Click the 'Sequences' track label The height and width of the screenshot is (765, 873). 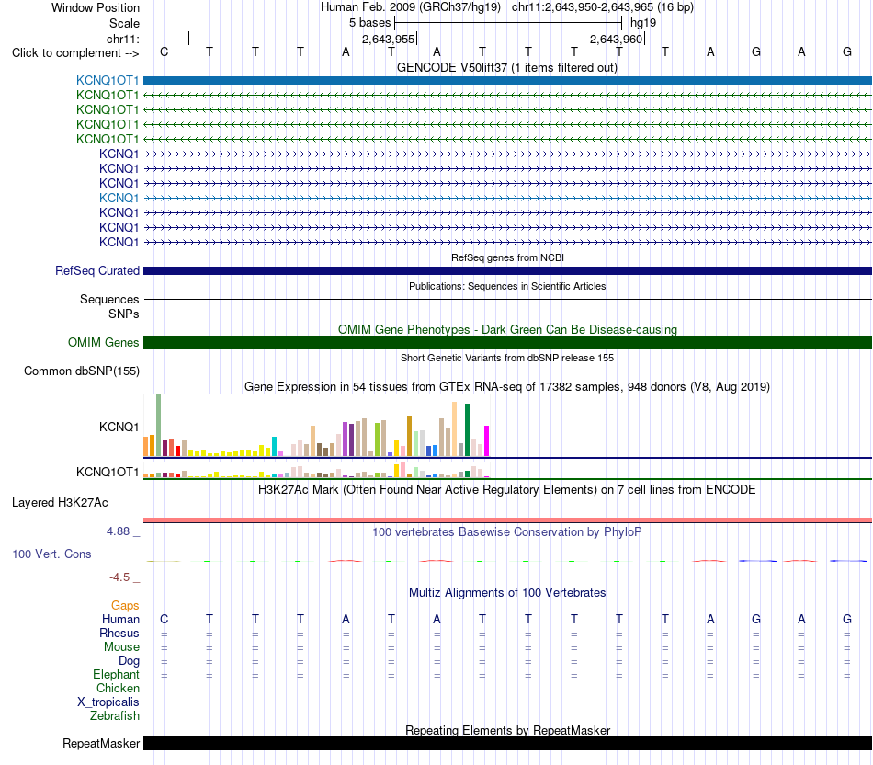(x=109, y=299)
